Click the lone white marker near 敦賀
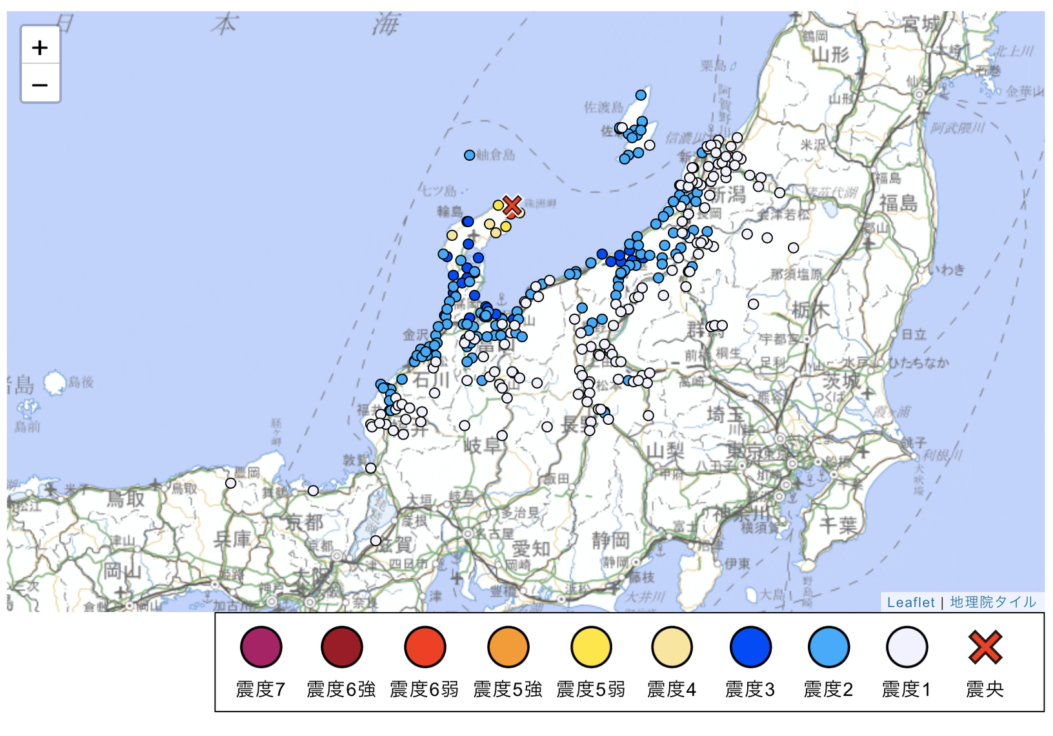The height and width of the screenshot is (736, 1053). [370, 469]
